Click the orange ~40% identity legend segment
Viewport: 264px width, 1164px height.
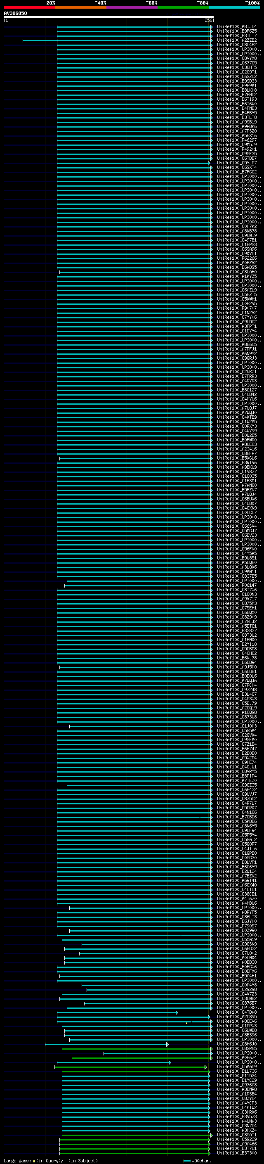(81, 8)
